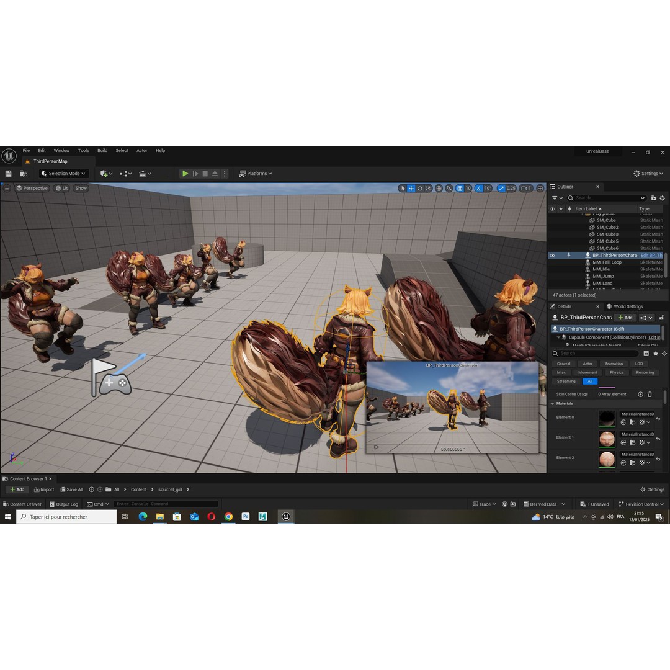Open the viewport Show flags menu
The width and height of the screenshot is (670, 670).
(x=81, y=189)
